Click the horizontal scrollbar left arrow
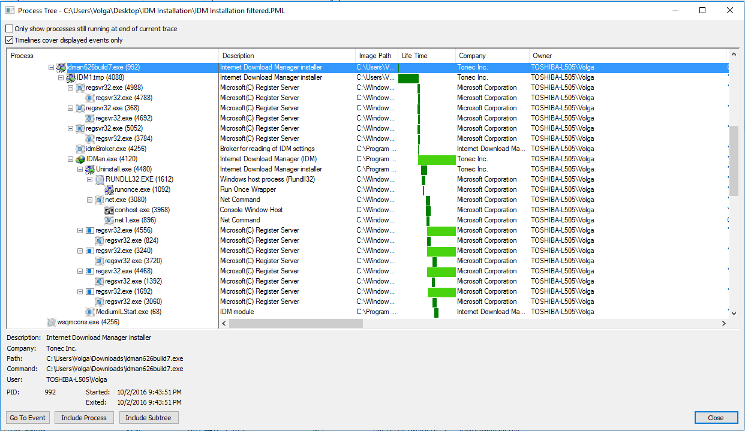745x431 pixels. click(x=224, y=323)
